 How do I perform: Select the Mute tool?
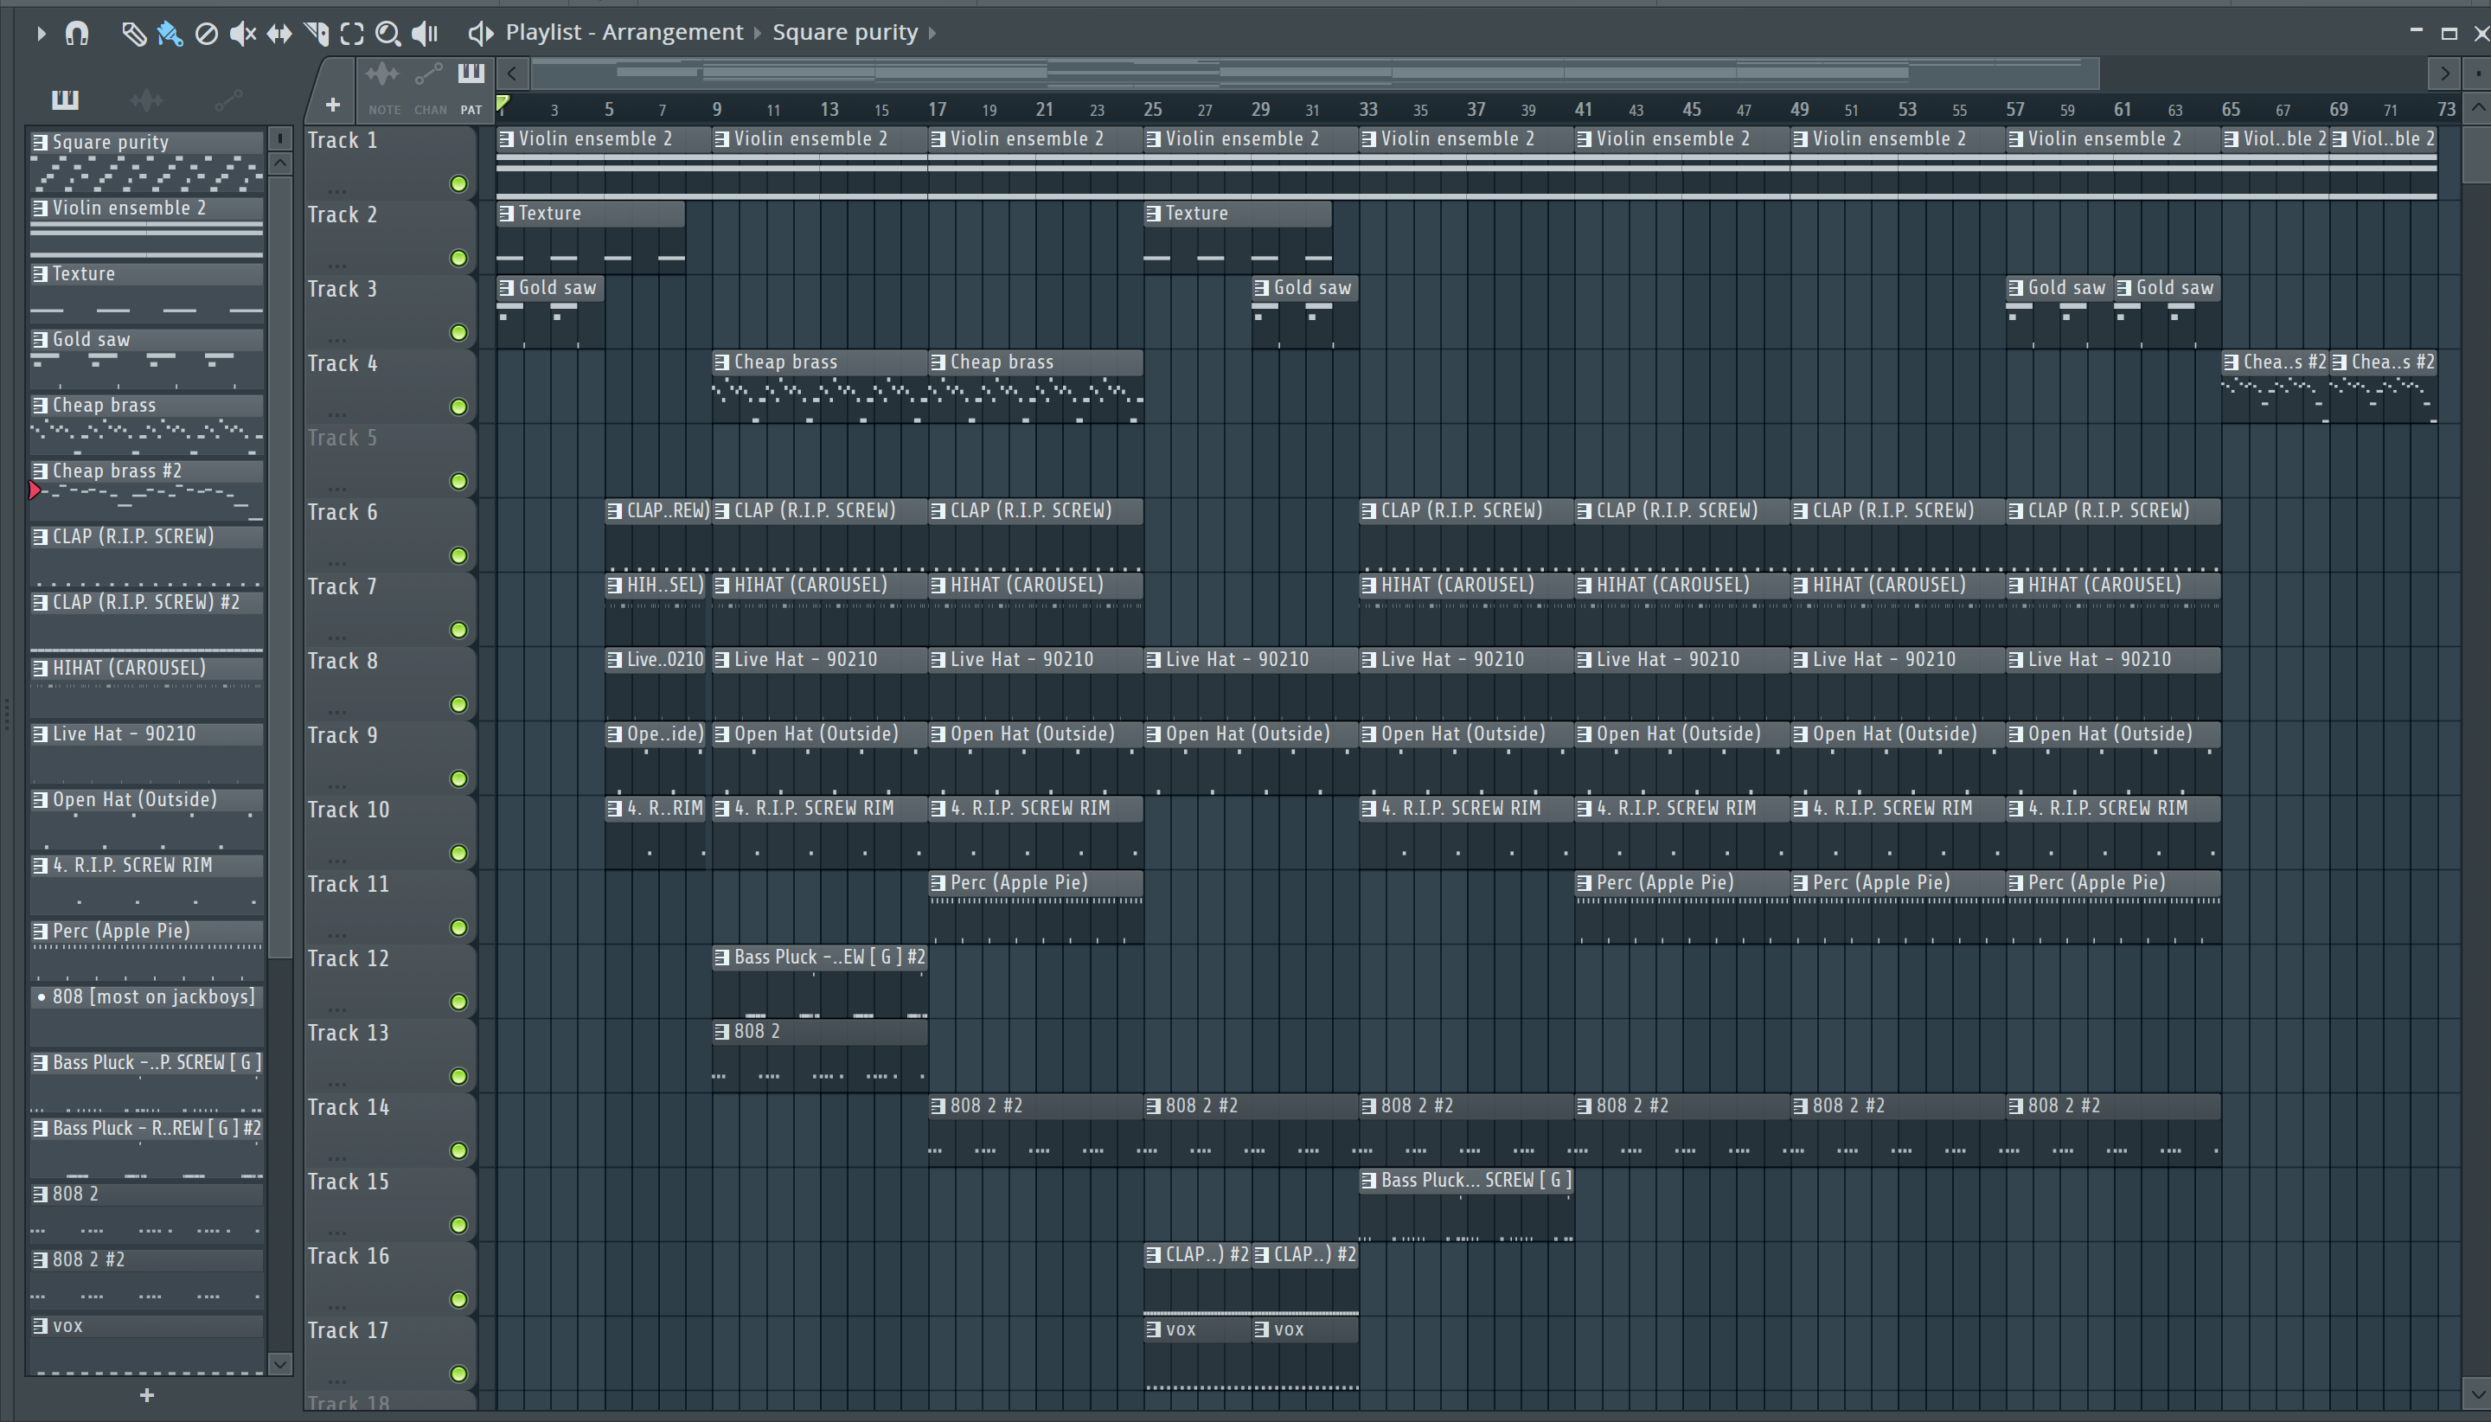tap(242, 35)
